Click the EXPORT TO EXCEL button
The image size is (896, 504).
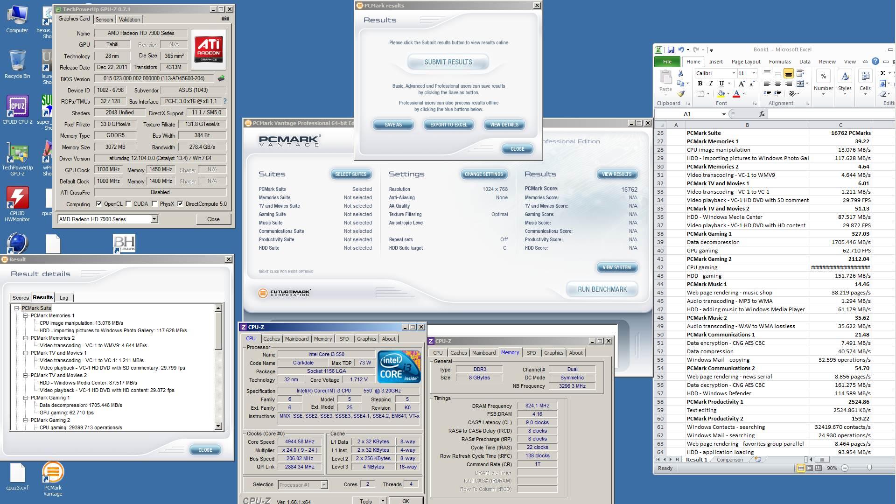tap(448, 125)
